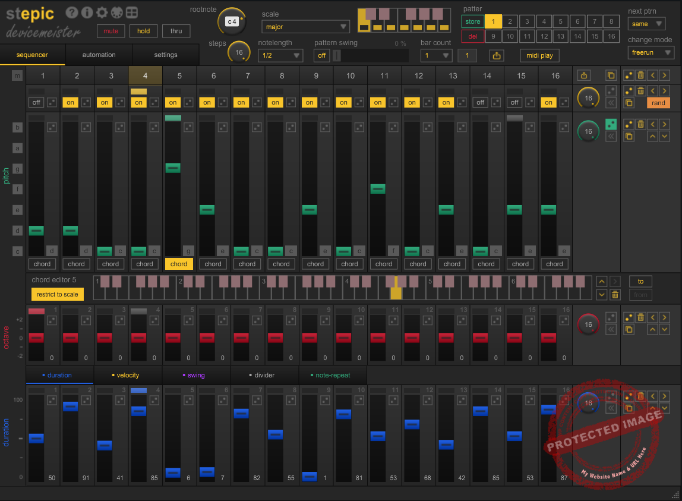Click the green dice icon in pitch lane
This screenshot has height=501, width=682.
(611, 124)
